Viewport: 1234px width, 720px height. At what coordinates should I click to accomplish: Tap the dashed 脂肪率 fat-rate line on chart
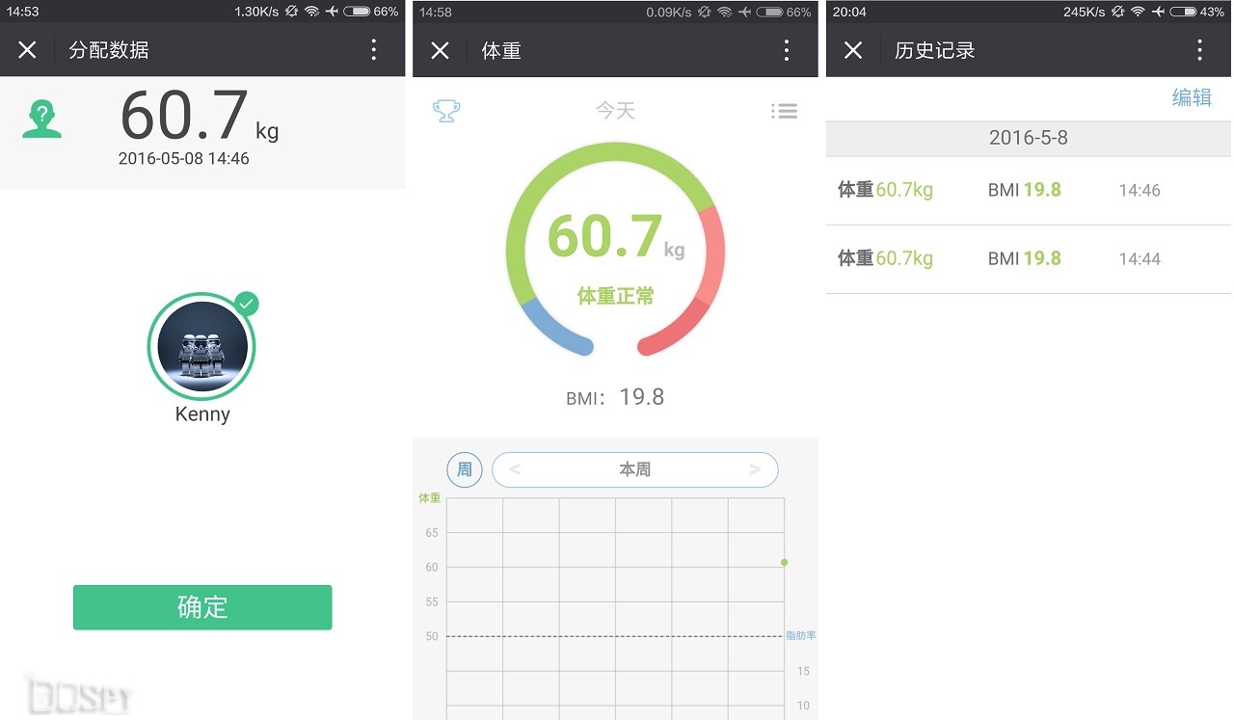[617, 636]
